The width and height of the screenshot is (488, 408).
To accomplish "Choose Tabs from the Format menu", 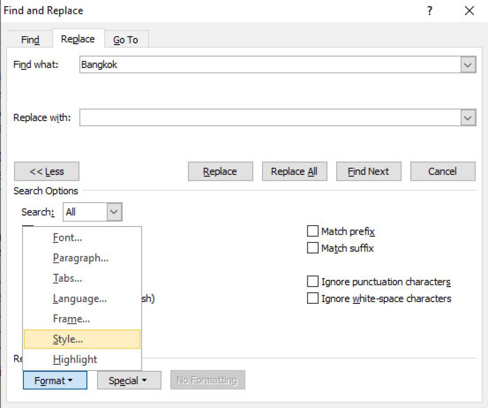I will tap(67, 278).
